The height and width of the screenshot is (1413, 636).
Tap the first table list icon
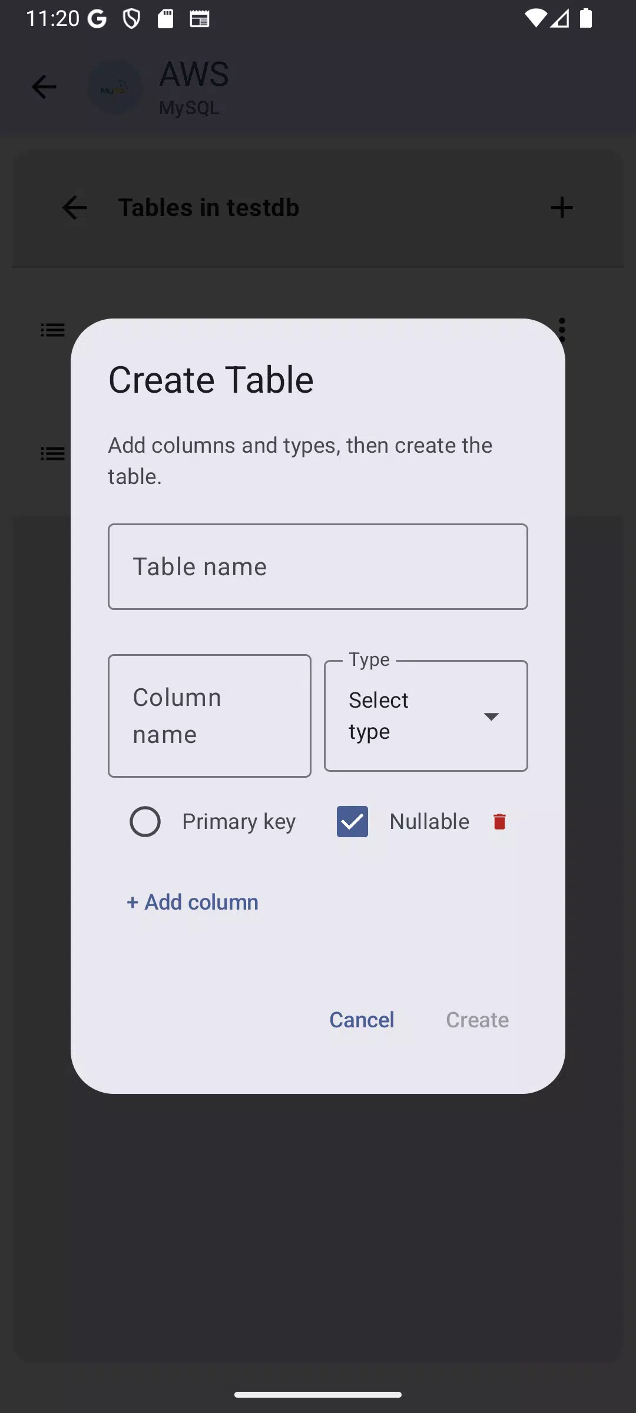52,330
